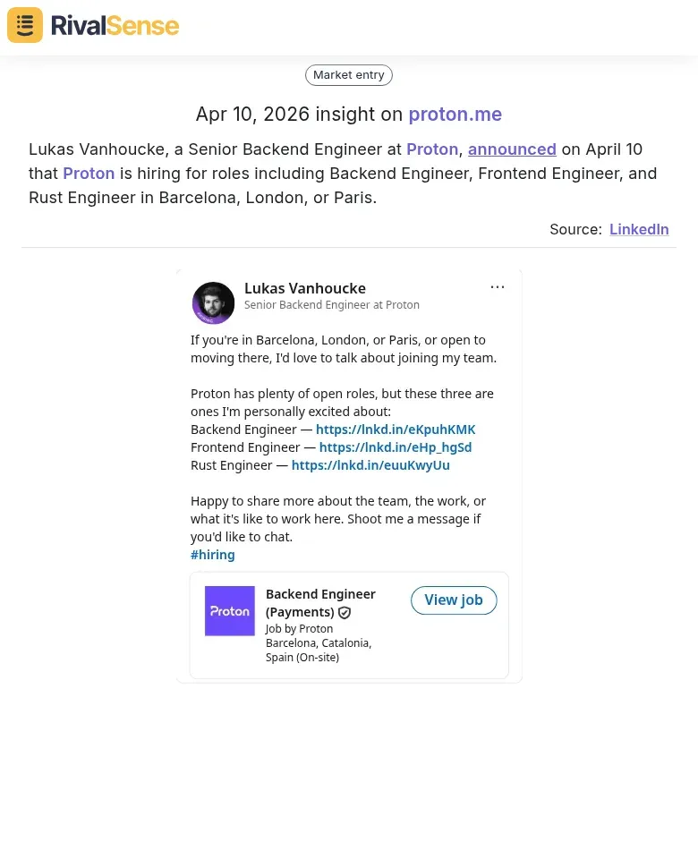The height and width of the screenshot is (859, 698).
Task: Click the RivalSense logo icon
Action: tap(25, 25)
